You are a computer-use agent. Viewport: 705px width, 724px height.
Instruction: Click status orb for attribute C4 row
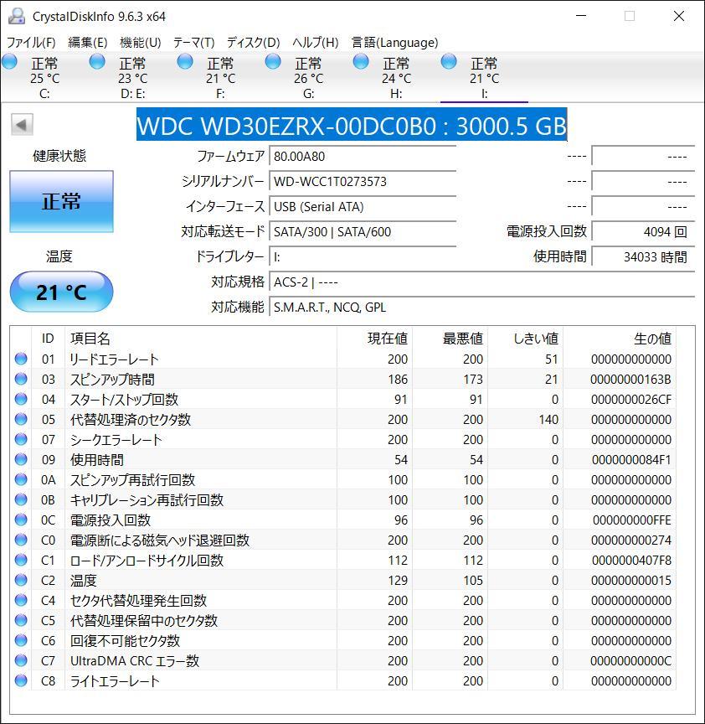(21, 600)
